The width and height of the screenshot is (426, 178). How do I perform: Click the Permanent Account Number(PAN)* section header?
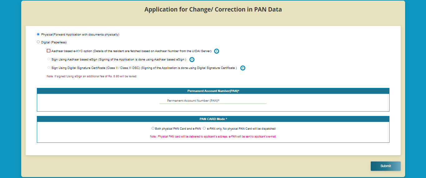213,91
